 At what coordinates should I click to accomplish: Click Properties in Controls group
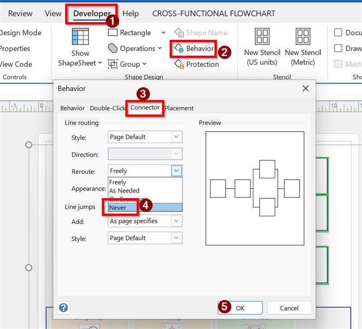[x=15, y=48]
